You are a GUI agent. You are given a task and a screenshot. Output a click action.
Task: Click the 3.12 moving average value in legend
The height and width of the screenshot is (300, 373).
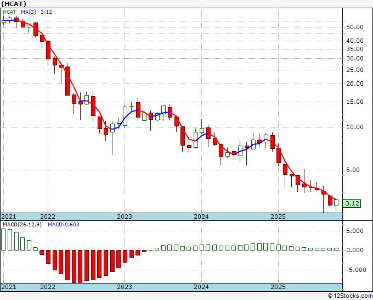(46, 12)
